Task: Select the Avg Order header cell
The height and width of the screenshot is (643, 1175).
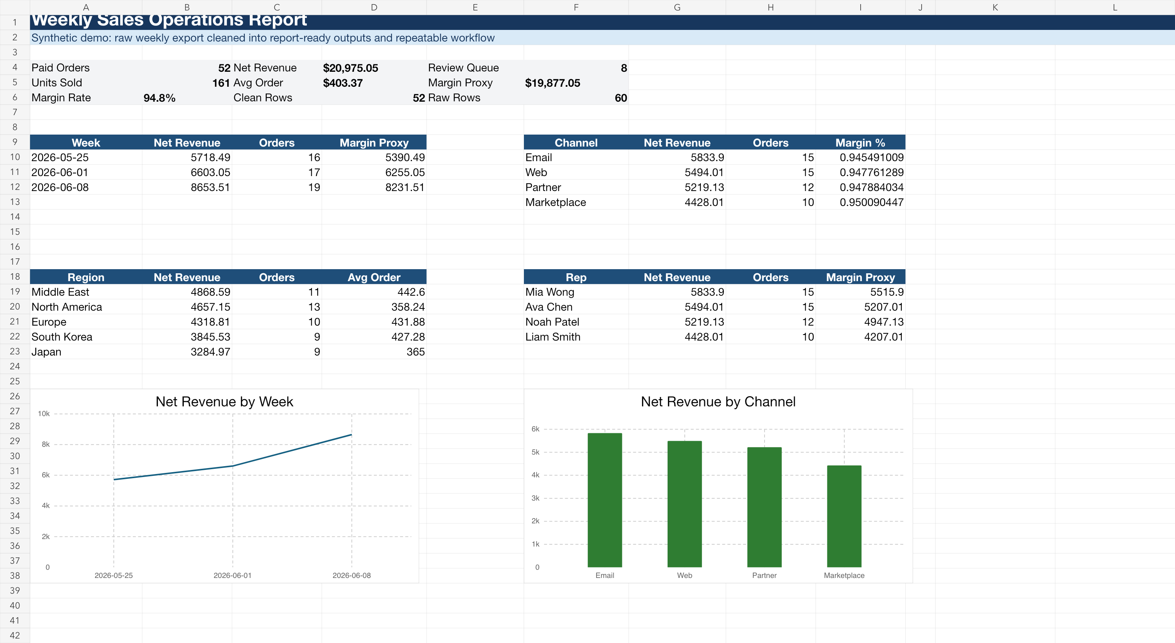Action: click(x=374, y=277)
